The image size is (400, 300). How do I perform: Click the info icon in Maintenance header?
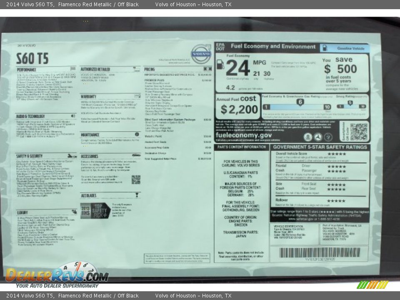[x=137, y=135]
